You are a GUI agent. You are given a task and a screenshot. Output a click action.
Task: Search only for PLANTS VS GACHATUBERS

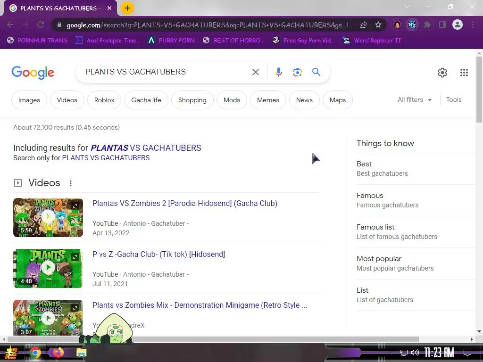[106, 157]
